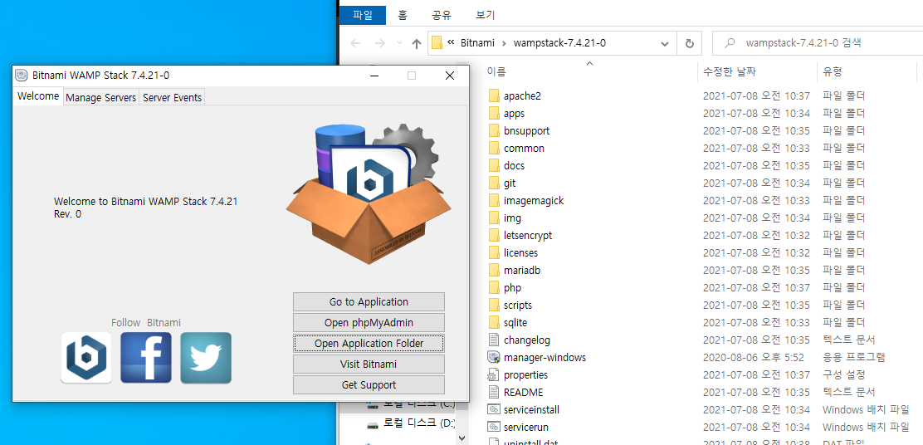
Task: Click the 구성 설정 type cell
Action: (842, 375)
